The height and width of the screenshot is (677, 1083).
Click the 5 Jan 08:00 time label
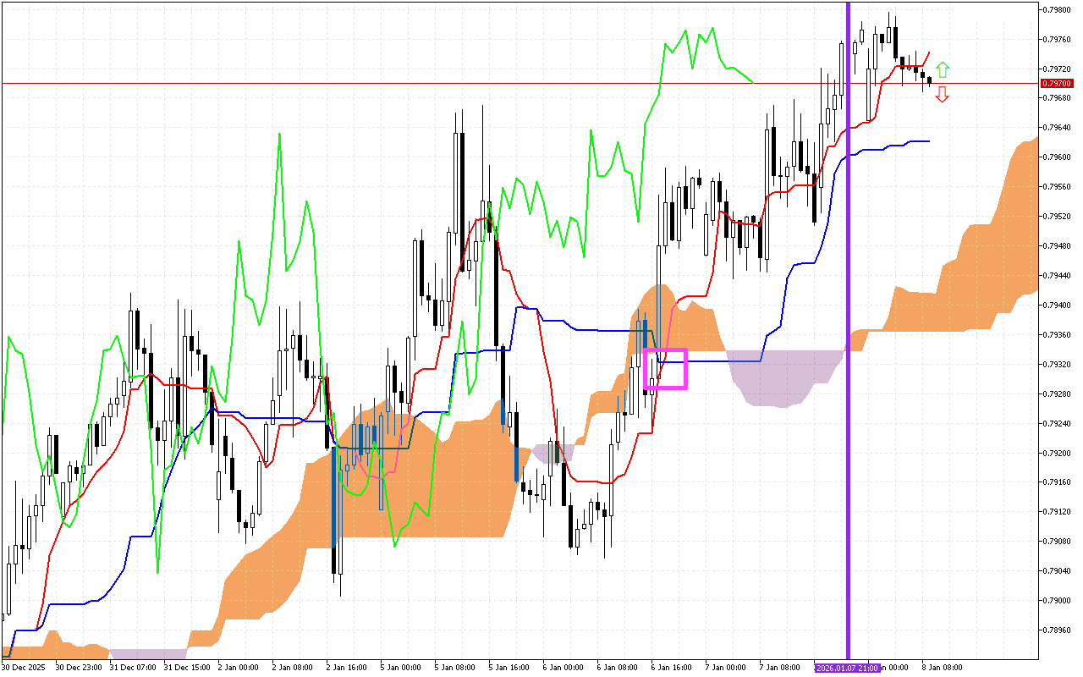pyautogui.click(x=454, y=668)
